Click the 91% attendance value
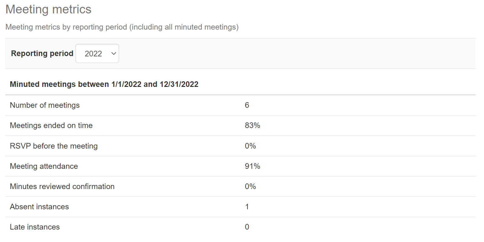484x242 pixels. [x=252, y=166]
